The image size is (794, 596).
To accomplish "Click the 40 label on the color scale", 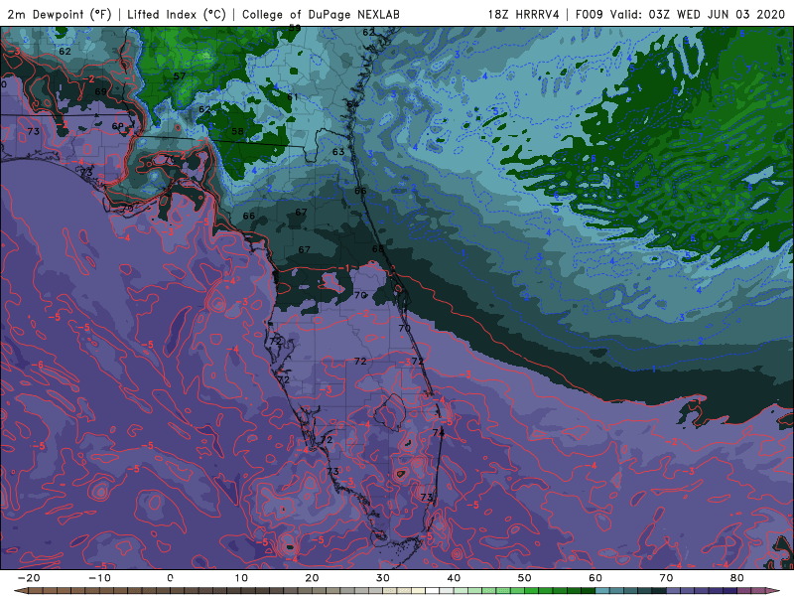I will pyautogui.click(x=454, y=577).
